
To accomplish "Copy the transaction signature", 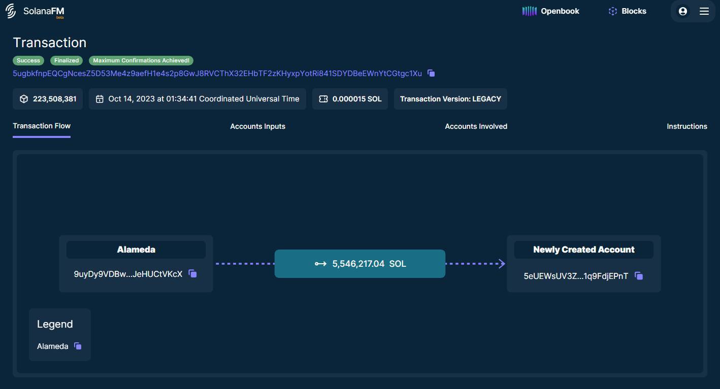I will [x=431, y=73].
